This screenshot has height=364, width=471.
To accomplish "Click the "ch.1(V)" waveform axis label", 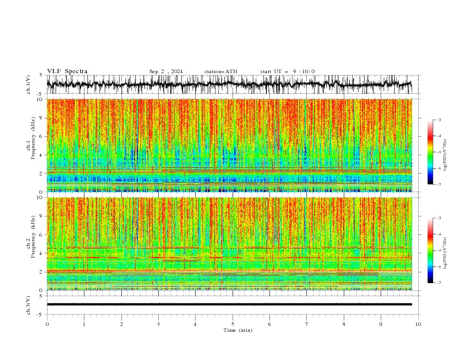I will [29, 84].
